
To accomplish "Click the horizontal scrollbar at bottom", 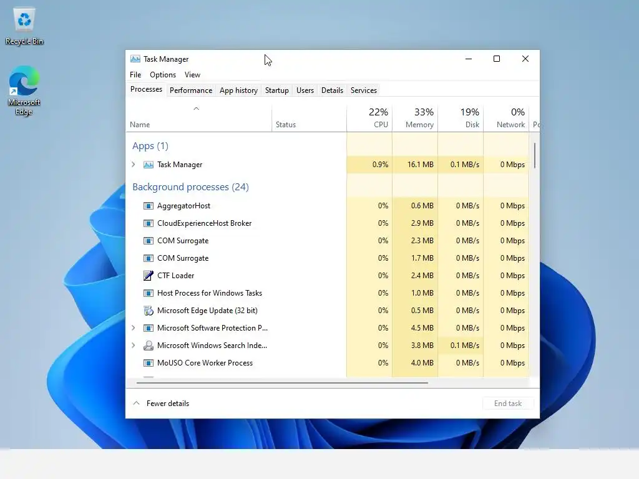I will [x=282, y=383].
